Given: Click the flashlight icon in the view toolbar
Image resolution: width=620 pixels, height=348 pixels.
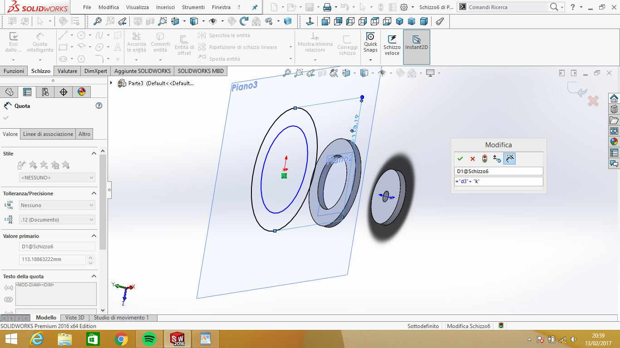Looking at the screenshot, I should [x=439, y=21].
